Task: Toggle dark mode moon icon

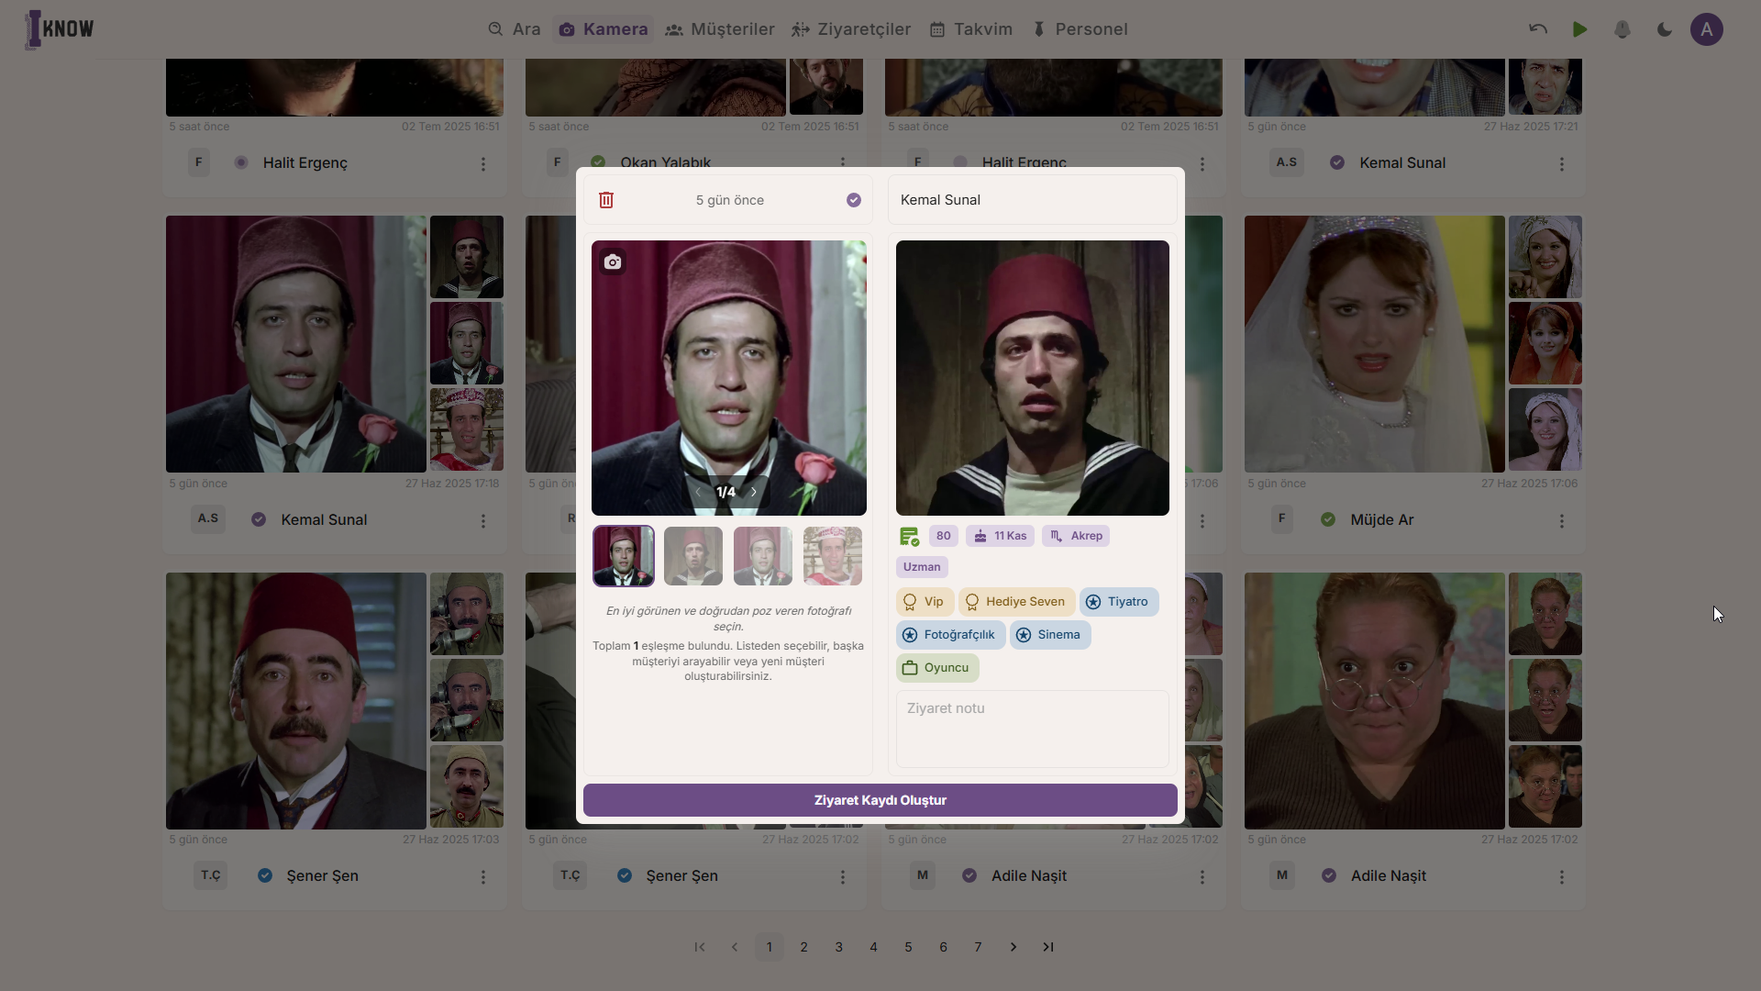Action: point(1665,29)
